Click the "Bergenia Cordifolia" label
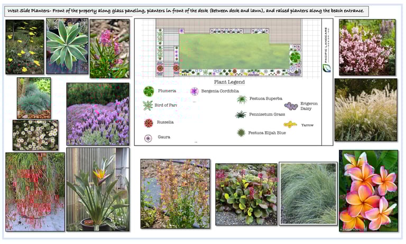The height and width of the screenshot is (244, 406). click(x=220, y=91)
